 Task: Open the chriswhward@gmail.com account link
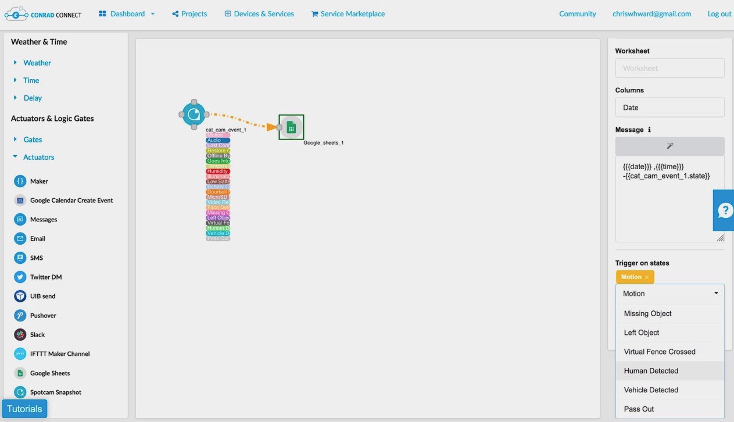651,14
